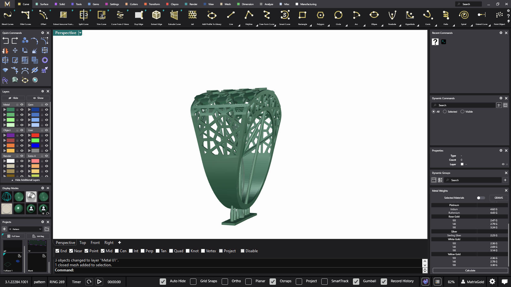Enable the Perp osnap checkbox

(x=143, y=251)
